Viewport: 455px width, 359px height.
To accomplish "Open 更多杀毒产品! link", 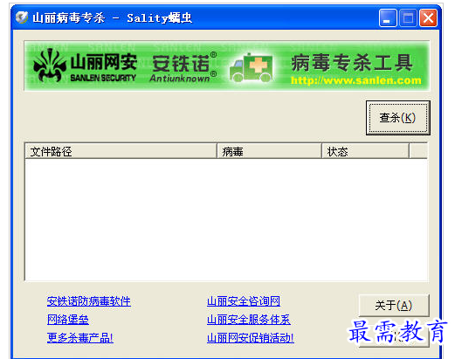I will [80, 338].
